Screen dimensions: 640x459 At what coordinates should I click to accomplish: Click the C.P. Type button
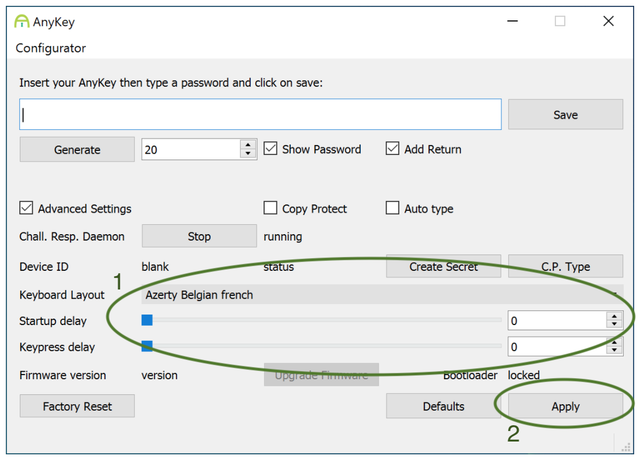coord(565,266)
